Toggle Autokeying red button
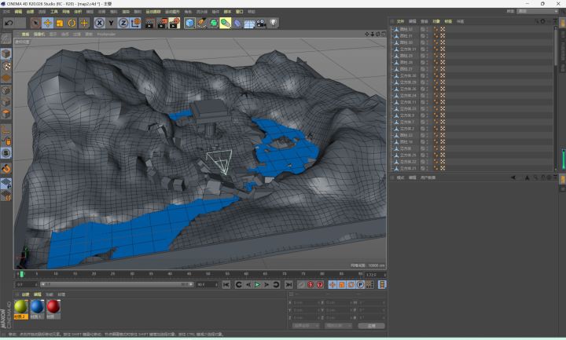566x340 pixels. click(311, 284)
